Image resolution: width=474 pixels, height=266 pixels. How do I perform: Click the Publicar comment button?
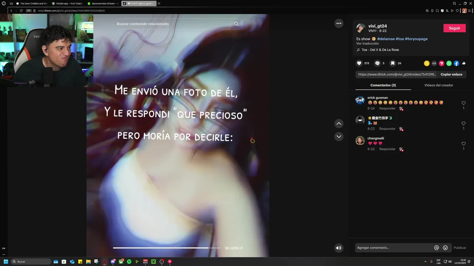coord(460,248)
